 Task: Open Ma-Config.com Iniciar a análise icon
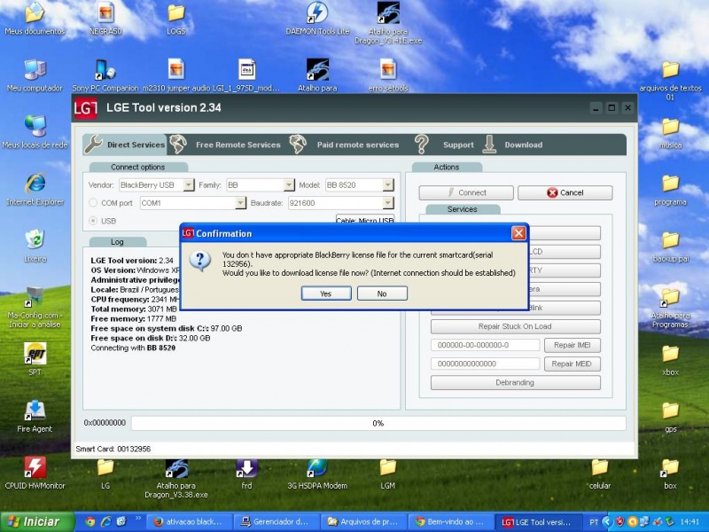[35, 308]
